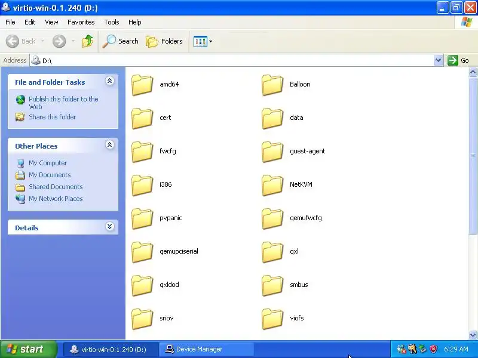The width and height of the screenshot is (478, 358).
Task: Click the found new hardware tray icon
Action: [412, 349]
